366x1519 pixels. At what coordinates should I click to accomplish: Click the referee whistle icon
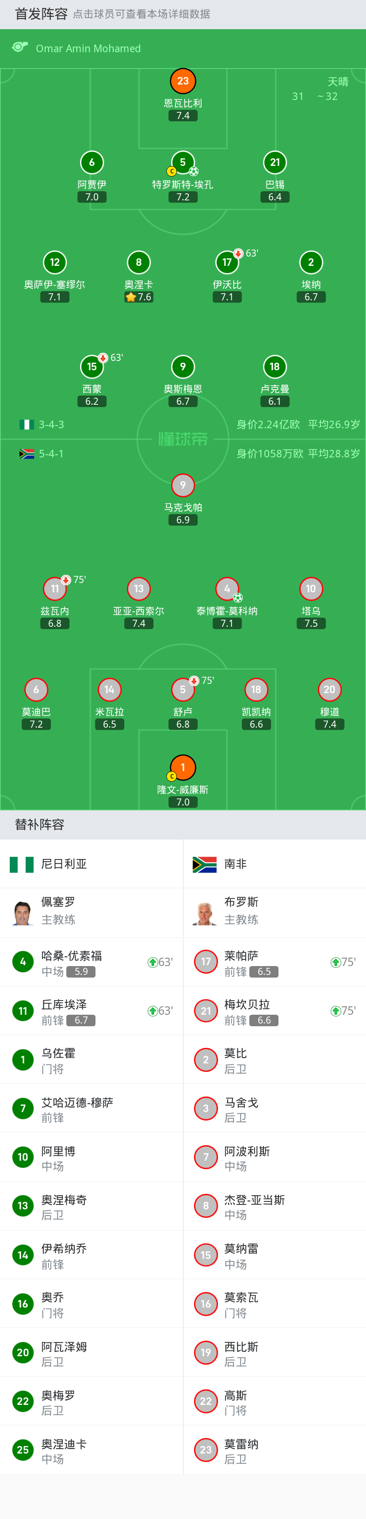click(x=20, y=47)
